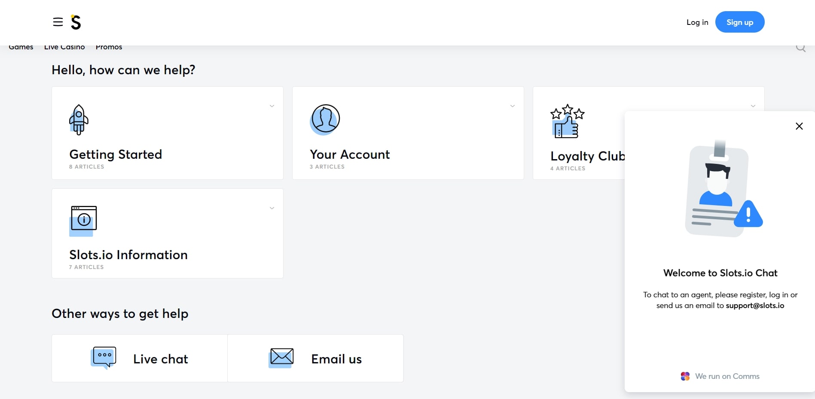This screenshot has width=815, height=399.
Task: Click the search magnifier icon
Action: coord(800,48)
